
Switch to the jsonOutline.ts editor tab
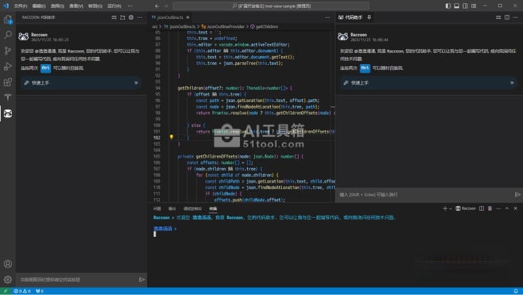[x=167, y=17]
